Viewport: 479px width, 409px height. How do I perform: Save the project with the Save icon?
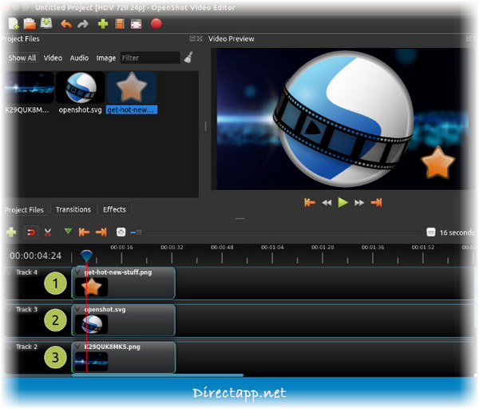46,23
